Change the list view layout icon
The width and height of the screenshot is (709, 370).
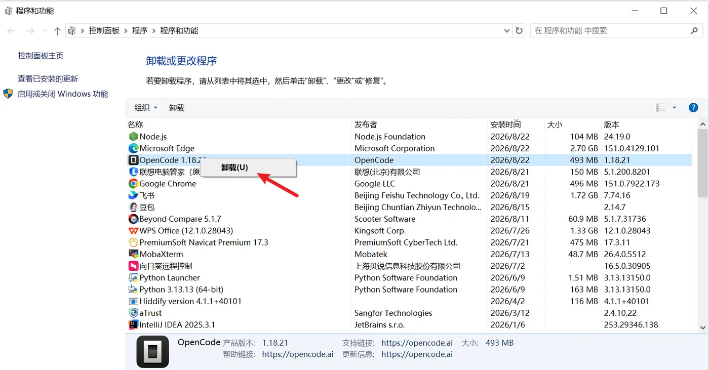660,107
